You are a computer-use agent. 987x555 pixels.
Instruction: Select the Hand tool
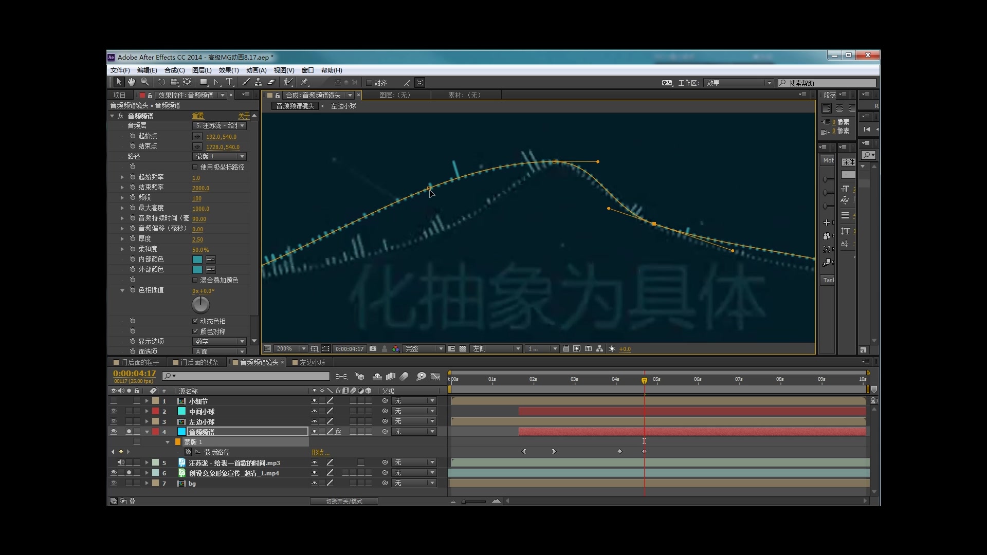[132, 82]
